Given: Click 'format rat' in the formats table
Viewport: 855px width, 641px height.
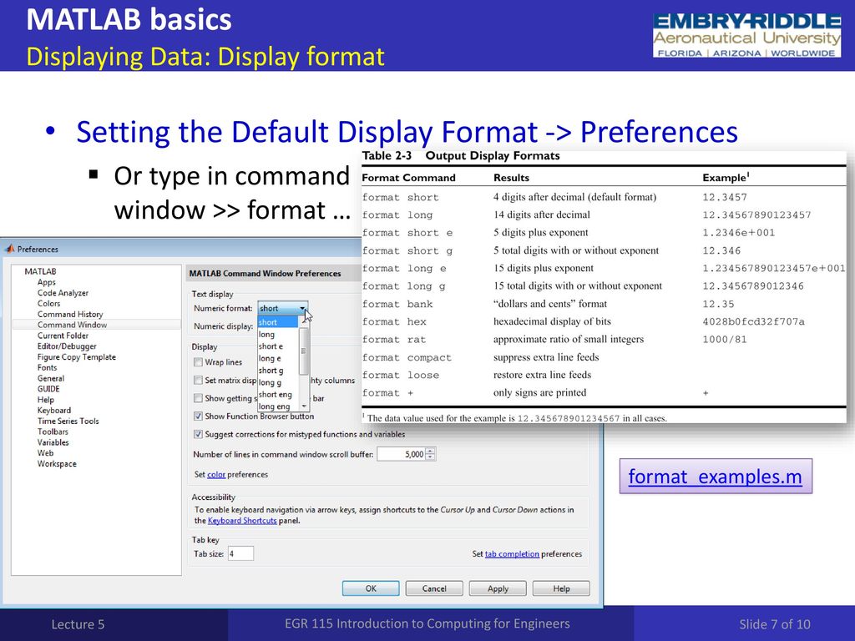Looking at the screenshot, I should coord(394,340).
